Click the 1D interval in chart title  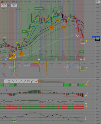pyautogui.click(x=25, y=2)
